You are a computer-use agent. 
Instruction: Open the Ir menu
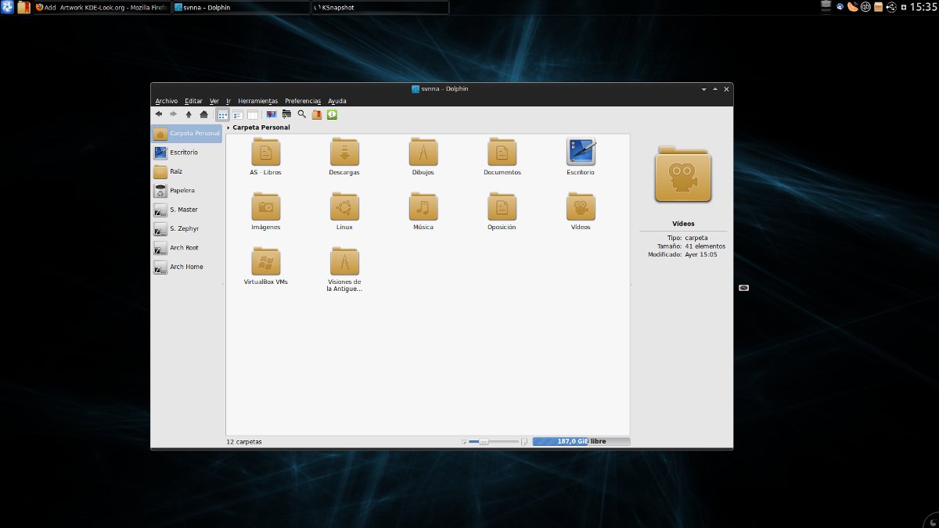point(228,101)
